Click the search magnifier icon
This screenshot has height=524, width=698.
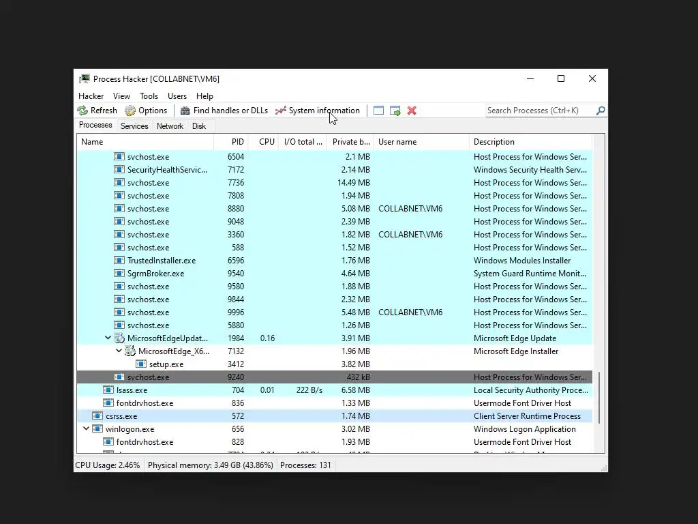601,111
